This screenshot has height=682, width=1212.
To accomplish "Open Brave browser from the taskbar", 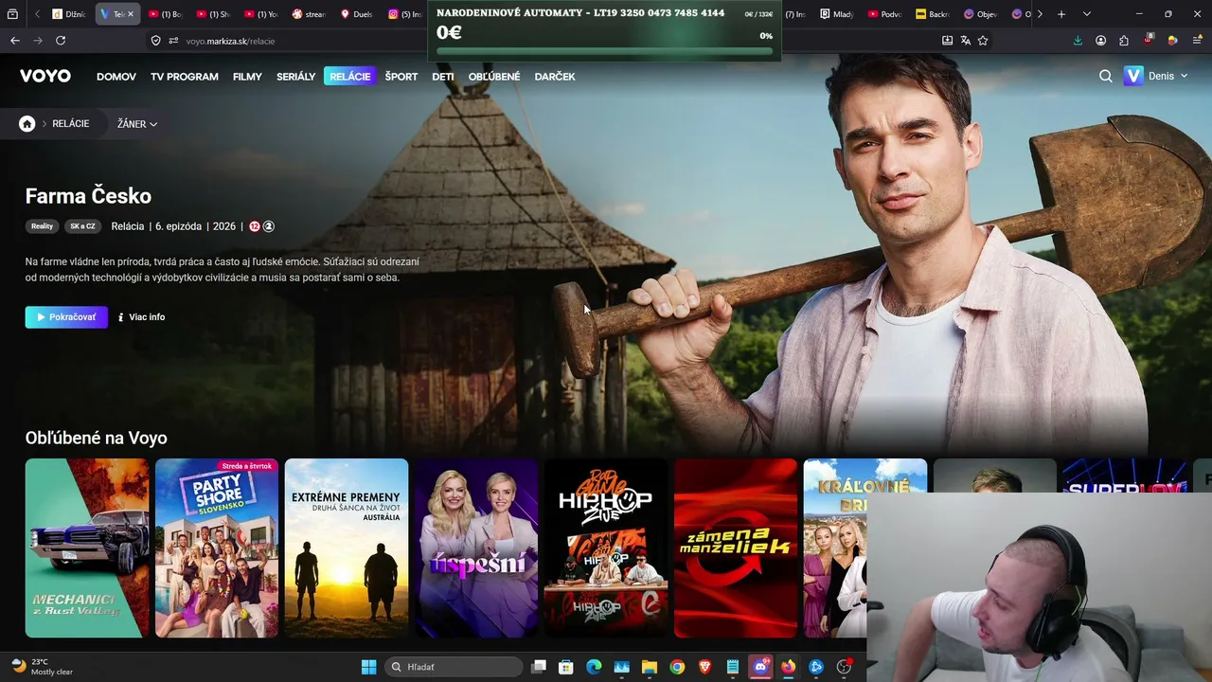I will (x=704, y=667).
